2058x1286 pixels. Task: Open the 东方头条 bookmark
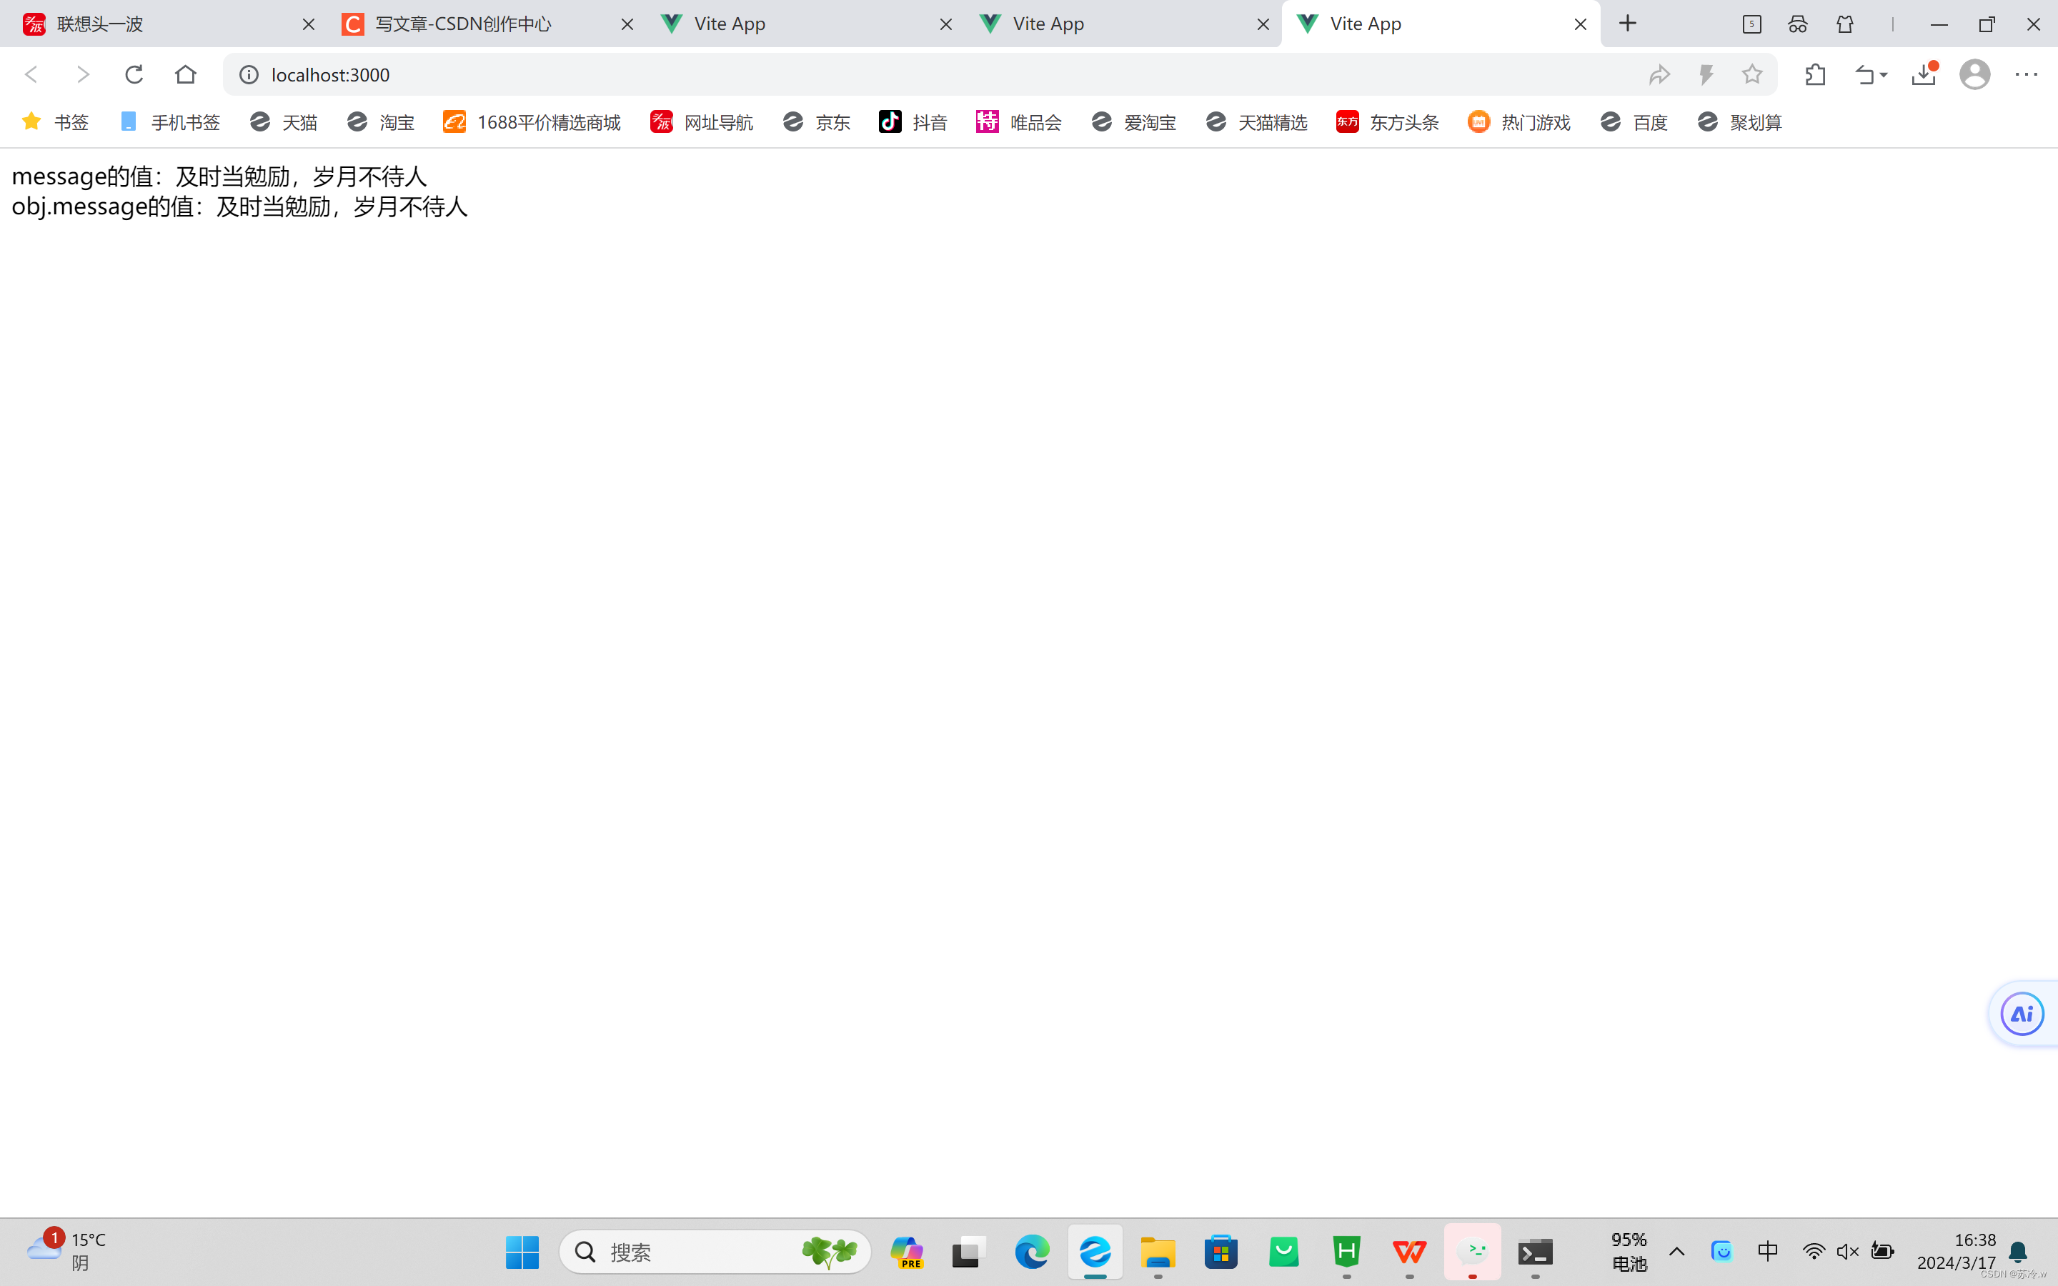1387,122
